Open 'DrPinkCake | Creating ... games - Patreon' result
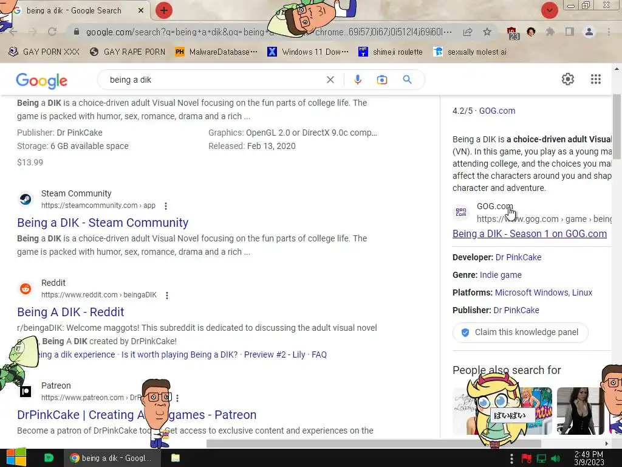The image size is (622, 467). pos(137,415)
